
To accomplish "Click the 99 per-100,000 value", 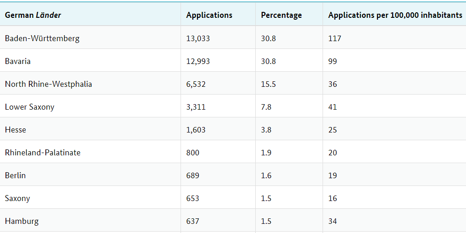I will click(333, 61).
